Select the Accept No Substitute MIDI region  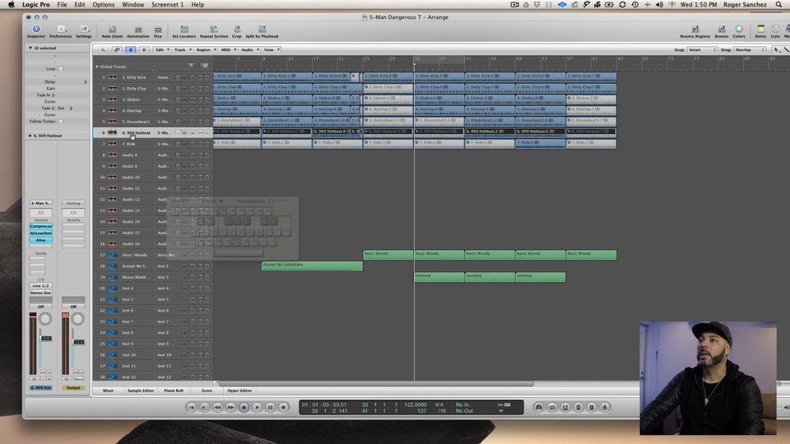pyautogui.click(x=312, y=266)
